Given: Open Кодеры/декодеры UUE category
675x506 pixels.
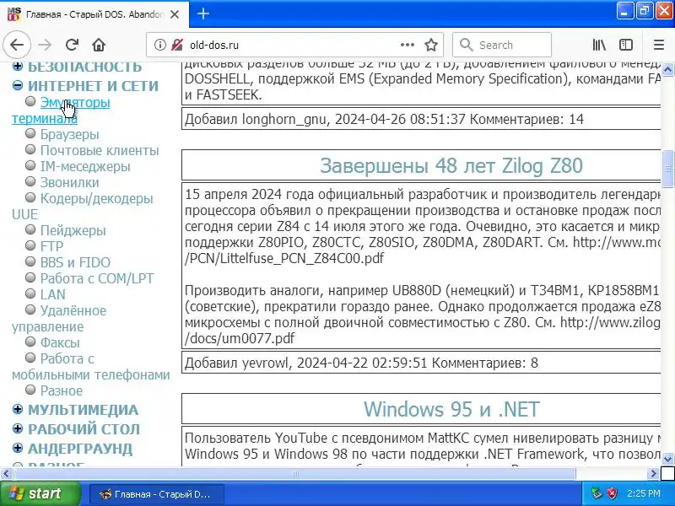Looking at the screenshot, I should 96,198.
